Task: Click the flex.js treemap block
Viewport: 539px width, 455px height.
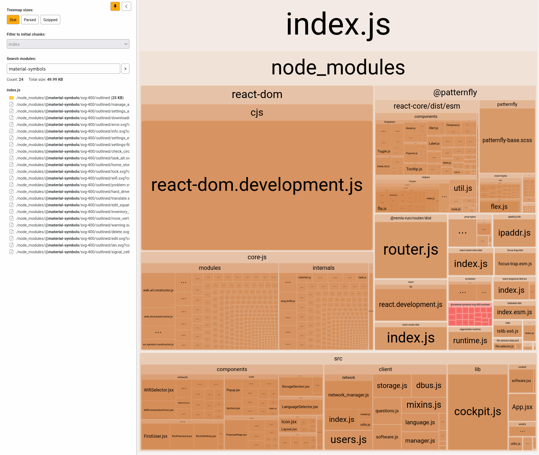Action: pos(499,207)
